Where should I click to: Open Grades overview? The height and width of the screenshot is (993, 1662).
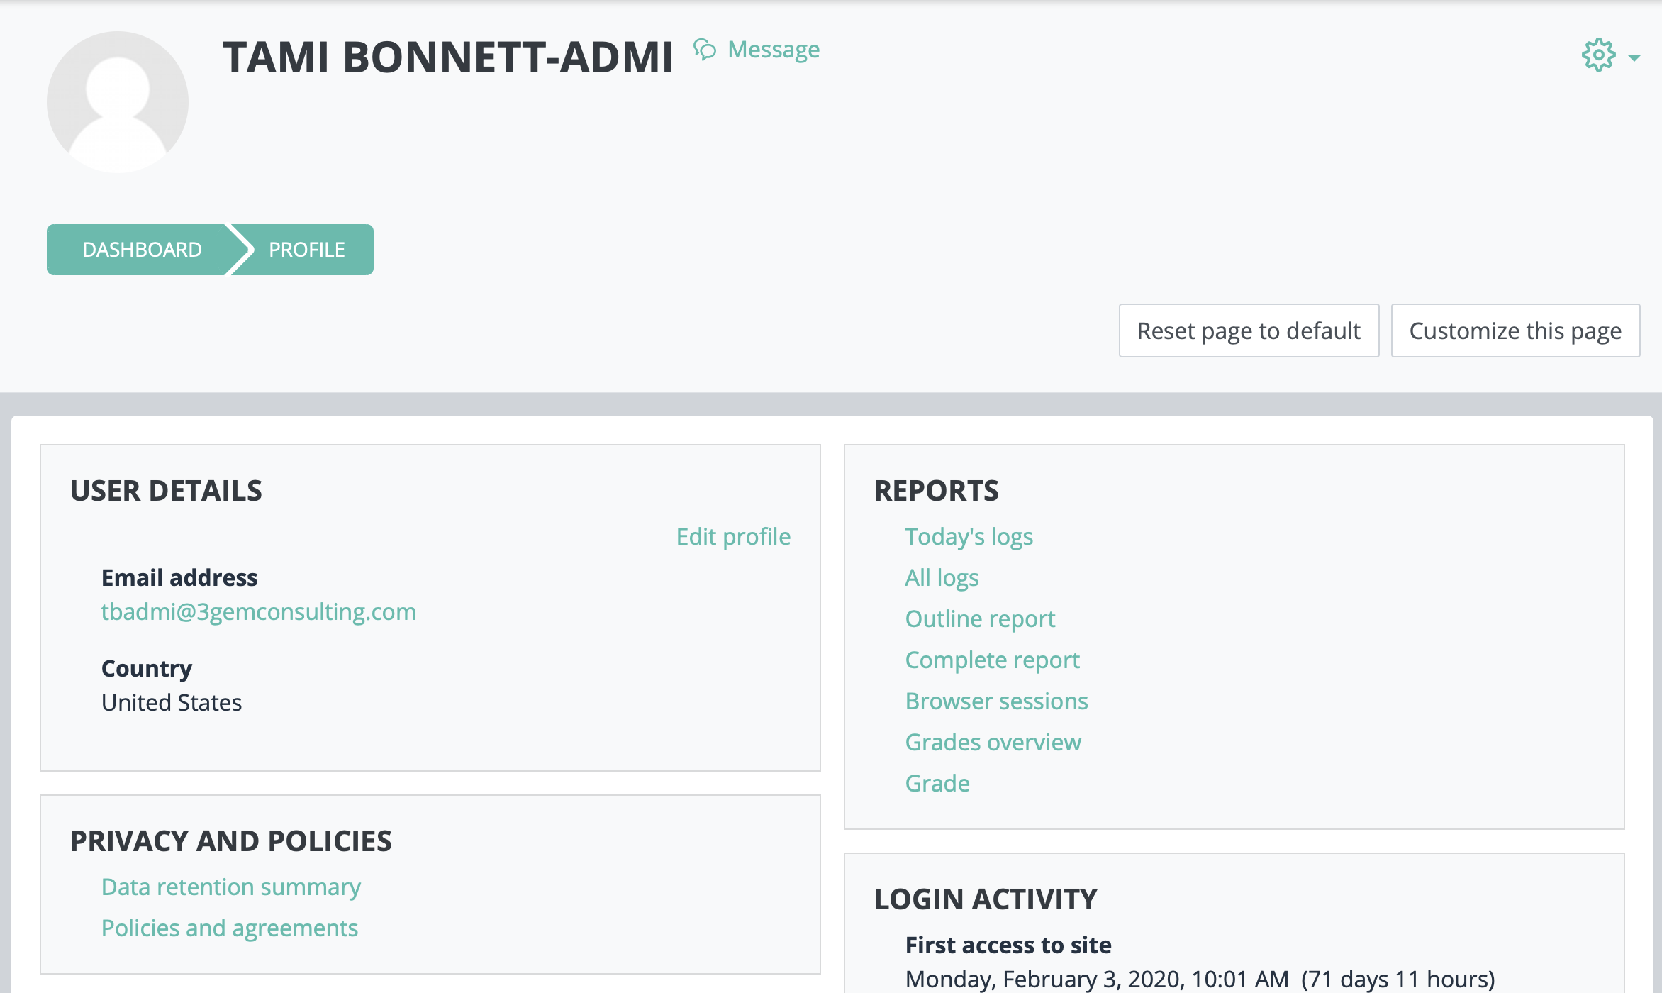coord(993,742)
